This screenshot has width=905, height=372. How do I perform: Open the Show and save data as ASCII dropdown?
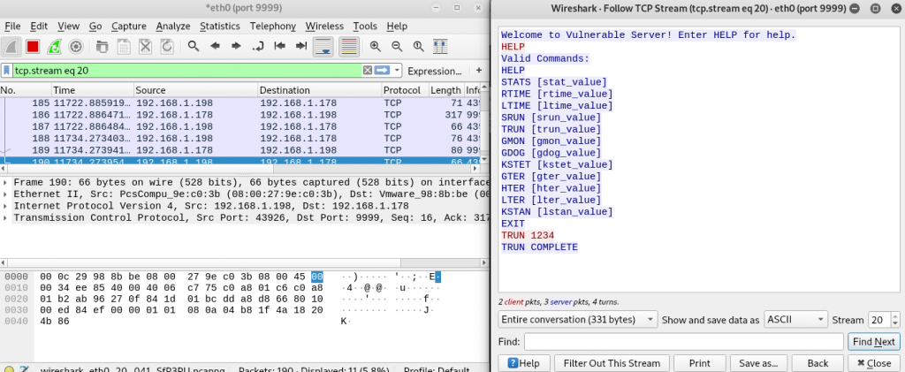pos(796,320)
